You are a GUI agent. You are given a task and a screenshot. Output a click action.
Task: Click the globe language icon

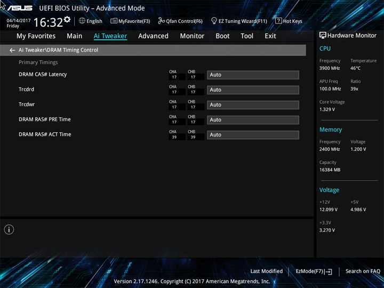click(x=82, y=21)
